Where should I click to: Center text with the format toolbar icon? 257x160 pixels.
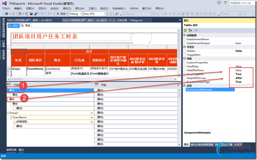pos(192,14)
